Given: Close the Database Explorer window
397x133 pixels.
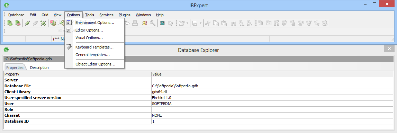Looking at the screenshot, I should pyautogui.click(x=389, y=48).
